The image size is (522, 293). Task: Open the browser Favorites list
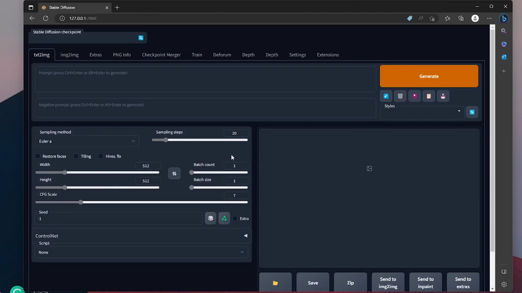(448, 18)
